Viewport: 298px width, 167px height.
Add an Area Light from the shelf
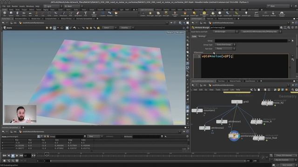click(x=166, y=13)
